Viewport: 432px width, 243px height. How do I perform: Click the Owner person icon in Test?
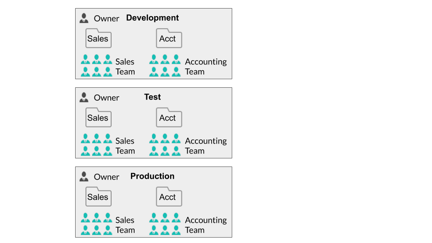point(84,97)
